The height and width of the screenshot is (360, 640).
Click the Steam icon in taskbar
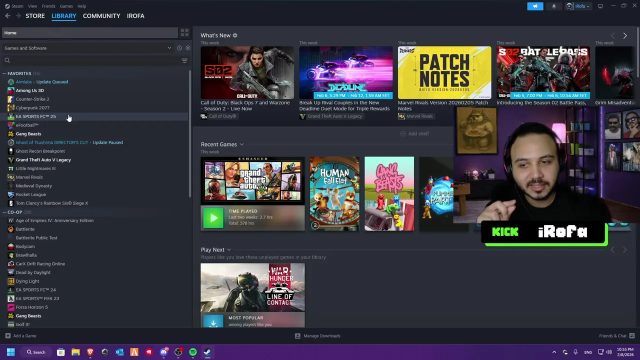tap(207, 352)
